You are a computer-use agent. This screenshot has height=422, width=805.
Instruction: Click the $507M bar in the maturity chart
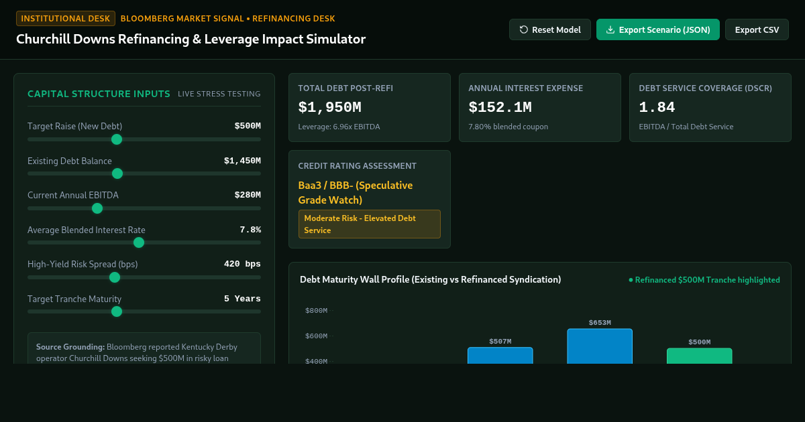(x=500, y=355)
